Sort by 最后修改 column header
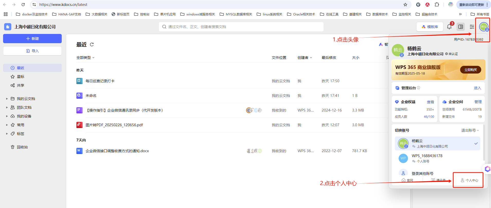This screenshot has width=491, height=208. [329, 58]
